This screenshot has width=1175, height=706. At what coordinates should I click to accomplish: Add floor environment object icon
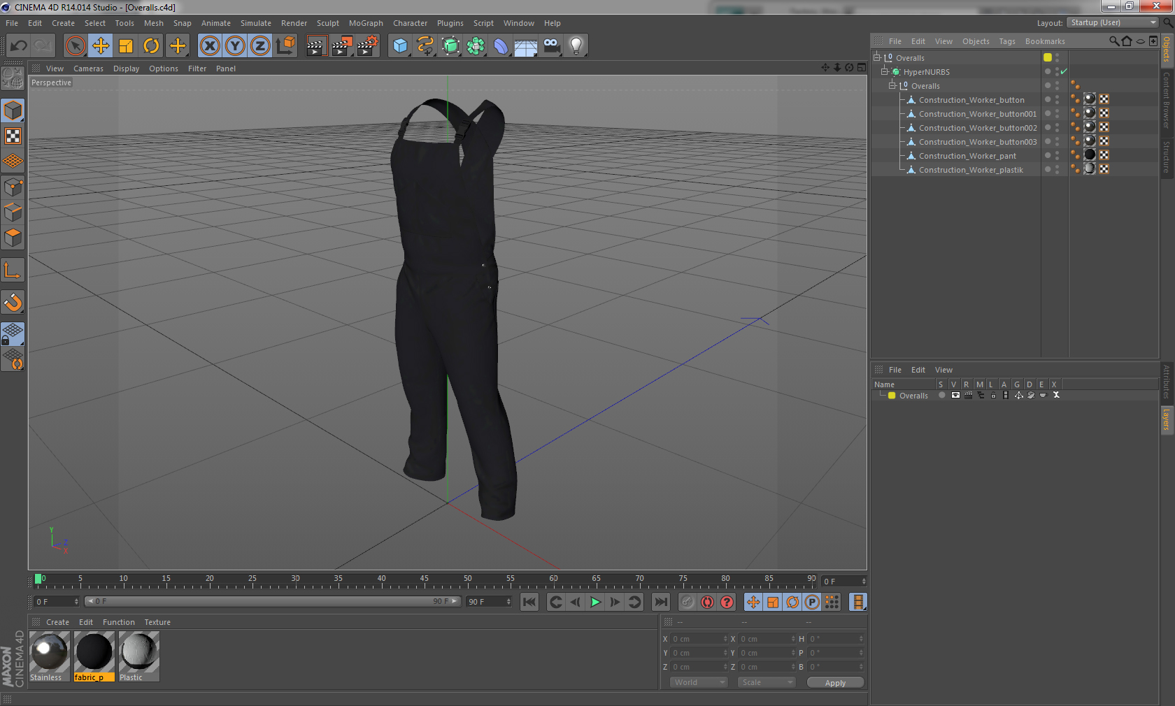coord(526,46)
